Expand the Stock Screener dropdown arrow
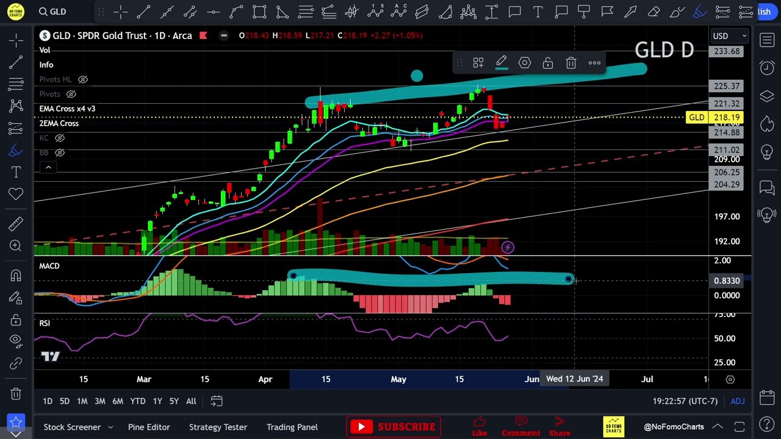 click(x=110, y=427)
